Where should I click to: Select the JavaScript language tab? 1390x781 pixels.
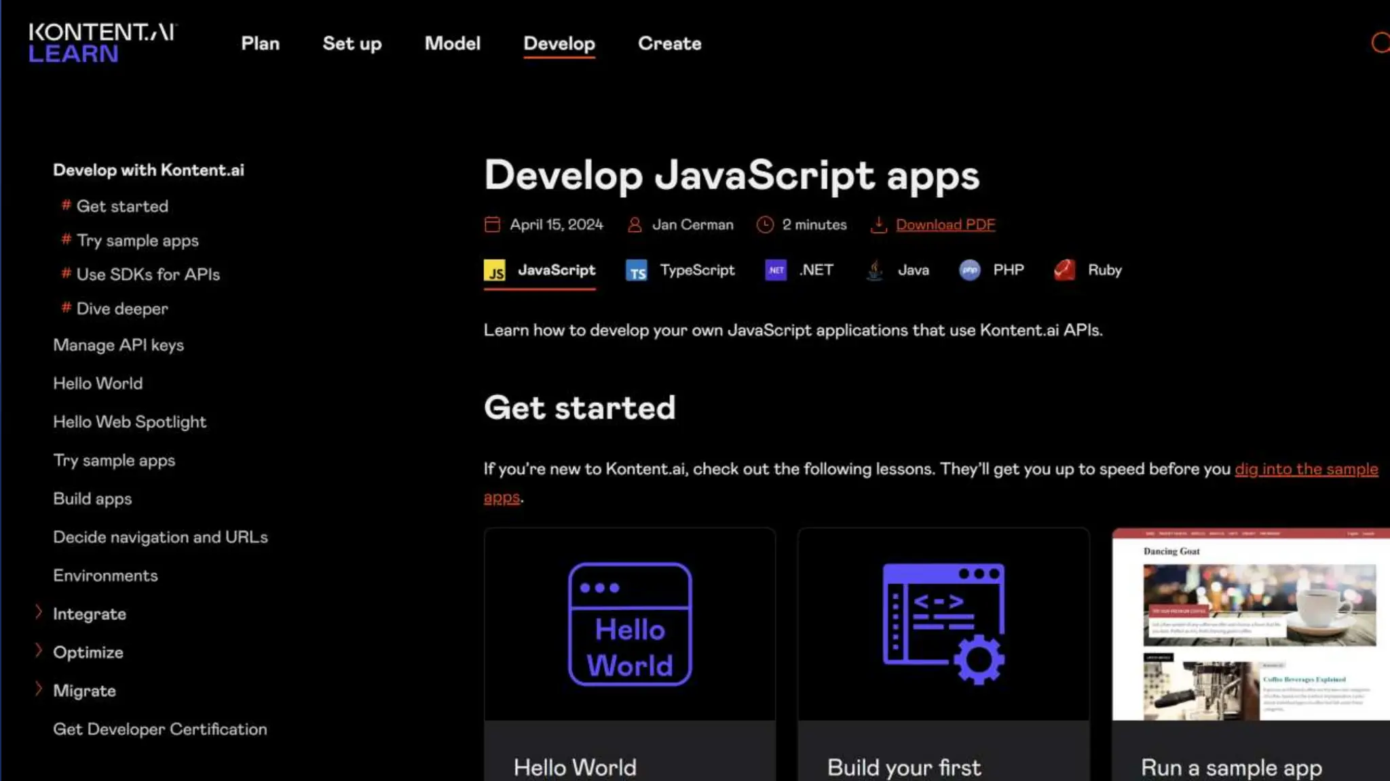540,271
